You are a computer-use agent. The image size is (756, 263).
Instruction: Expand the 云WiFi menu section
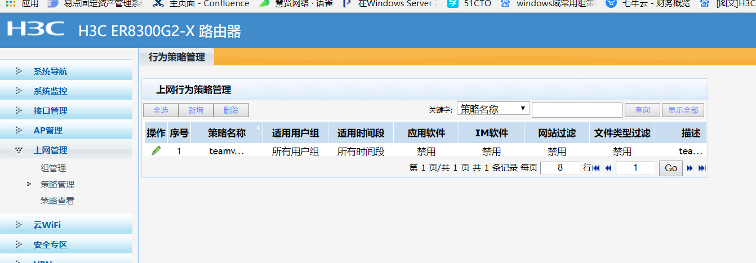pos(66,225)
